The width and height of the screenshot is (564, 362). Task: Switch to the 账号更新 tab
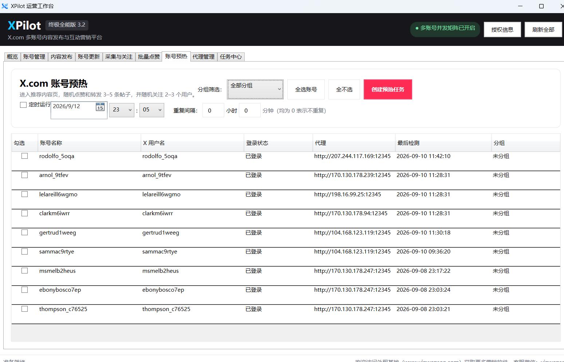89,57
